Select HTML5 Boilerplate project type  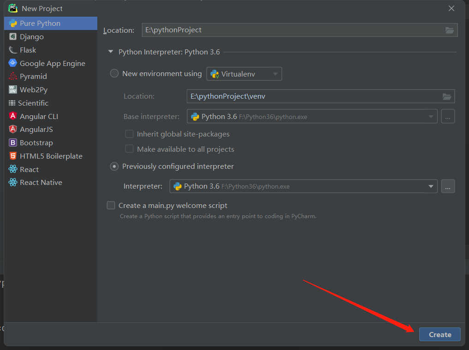tap(51, 156)
